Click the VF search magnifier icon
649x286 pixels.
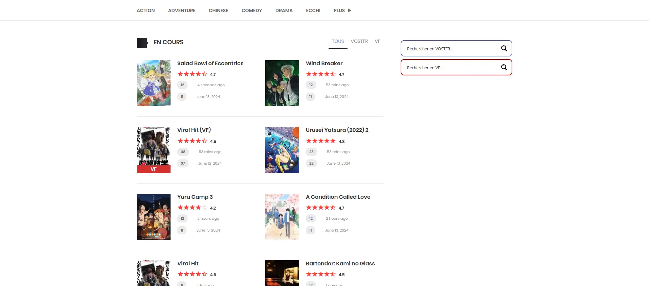[x=504, y=67]
